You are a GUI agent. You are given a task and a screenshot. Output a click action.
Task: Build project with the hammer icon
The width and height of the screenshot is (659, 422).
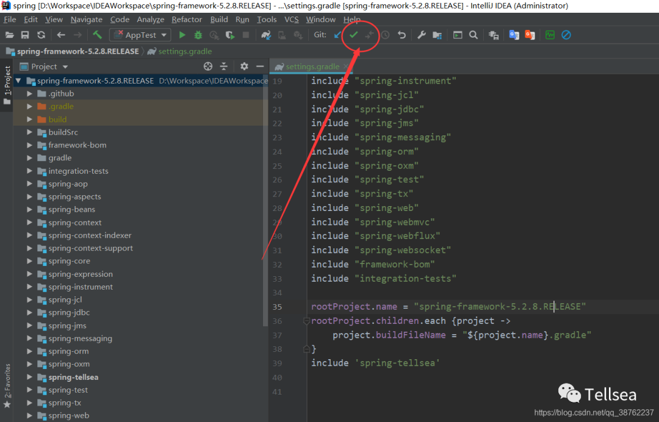click(97, 35)
